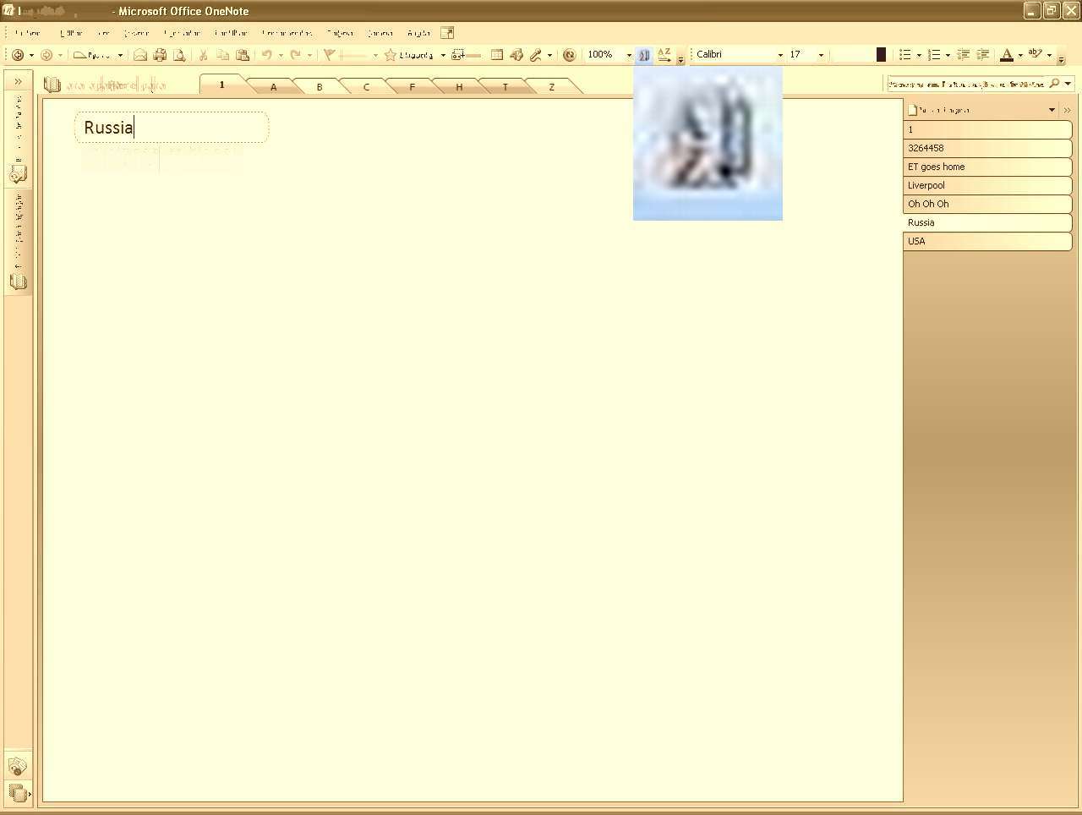
Task: Click the Cut scissors icon
Action: [203, 55]
